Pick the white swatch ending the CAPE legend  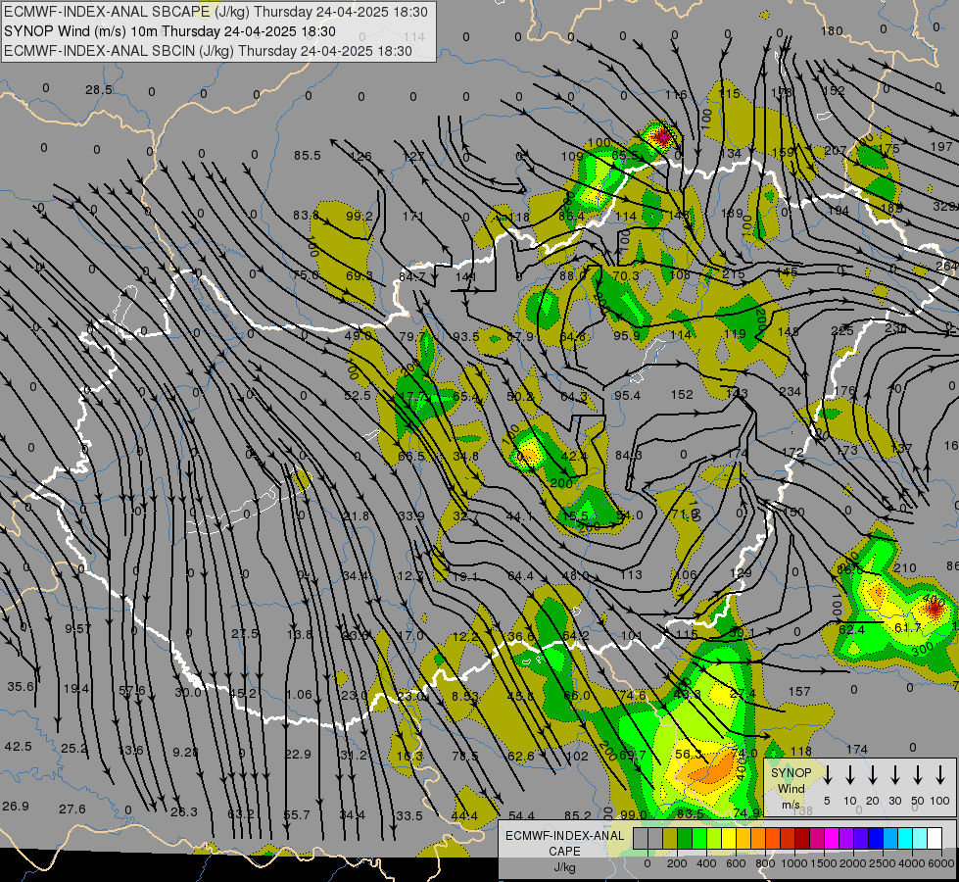click(934, 839)
